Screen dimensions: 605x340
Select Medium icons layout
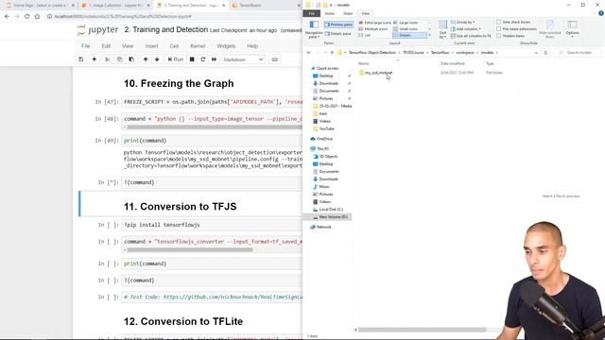[373, 29]
